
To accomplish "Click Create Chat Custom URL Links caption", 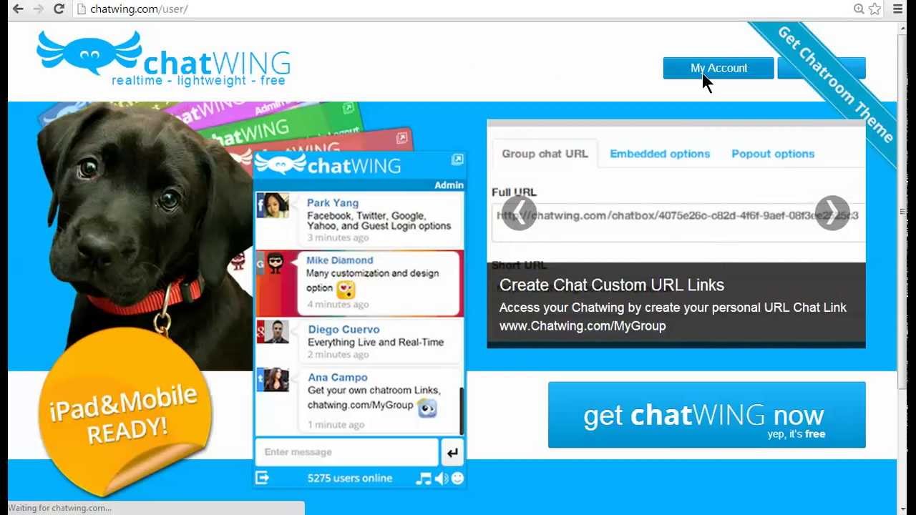I will click(x=612, y=285).
